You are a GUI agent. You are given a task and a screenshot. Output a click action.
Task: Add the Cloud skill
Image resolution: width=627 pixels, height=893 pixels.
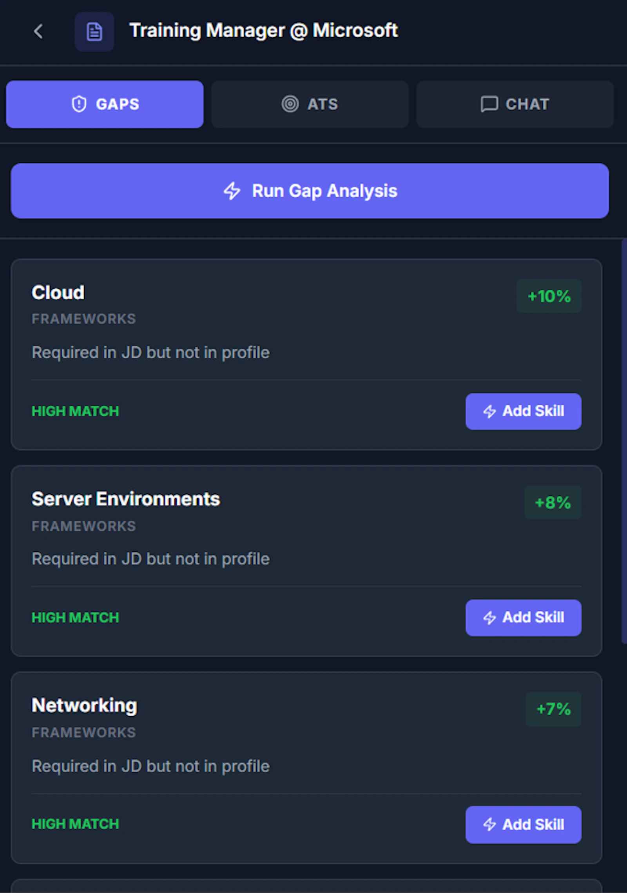524,411
